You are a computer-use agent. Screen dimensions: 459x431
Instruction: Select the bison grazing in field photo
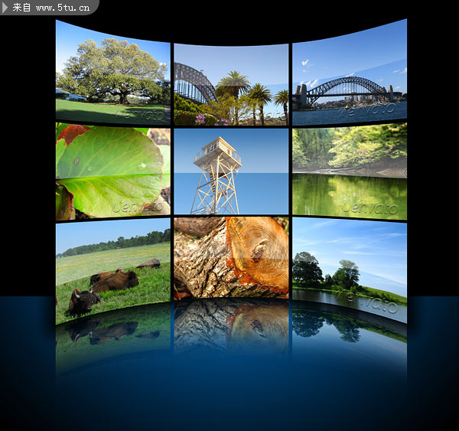click(112, 268)
